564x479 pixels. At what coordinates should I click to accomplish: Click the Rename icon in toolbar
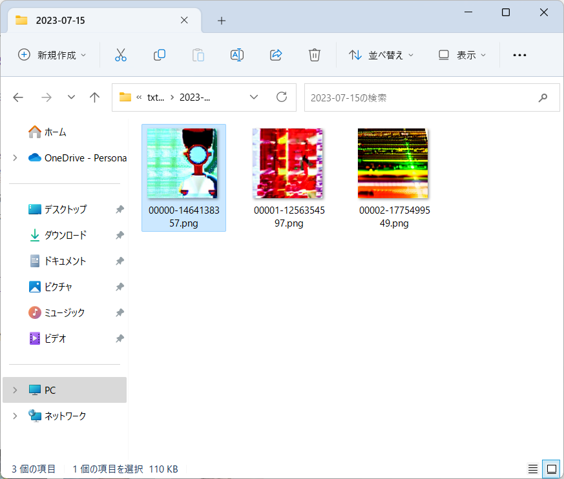pos(237,55)
